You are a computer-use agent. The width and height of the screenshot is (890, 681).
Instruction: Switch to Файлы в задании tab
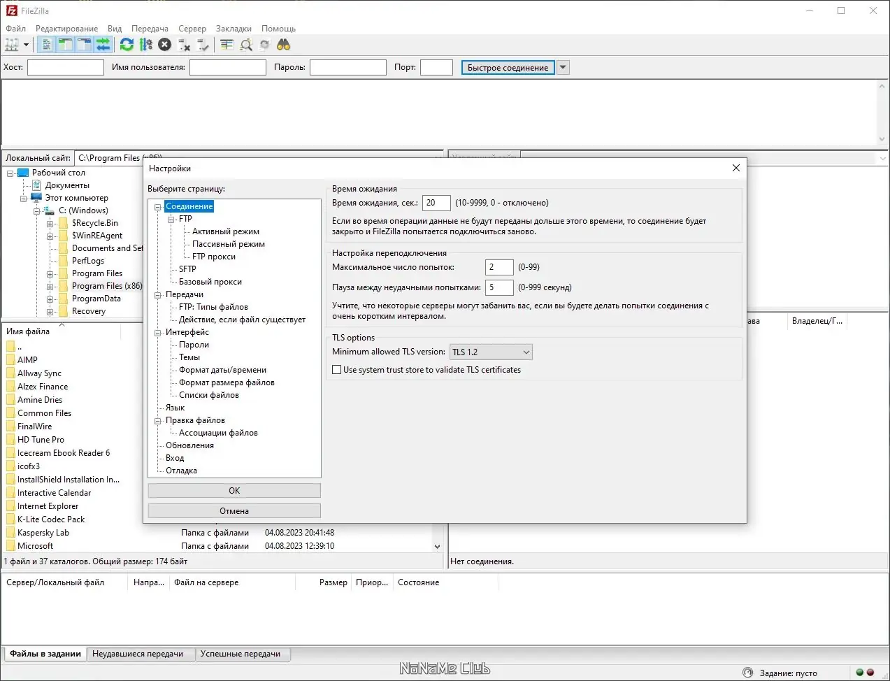(x=45, y=654)
